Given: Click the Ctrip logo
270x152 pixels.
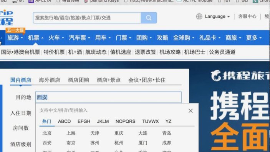Looking at the screenshot, I should coord(7,17).
